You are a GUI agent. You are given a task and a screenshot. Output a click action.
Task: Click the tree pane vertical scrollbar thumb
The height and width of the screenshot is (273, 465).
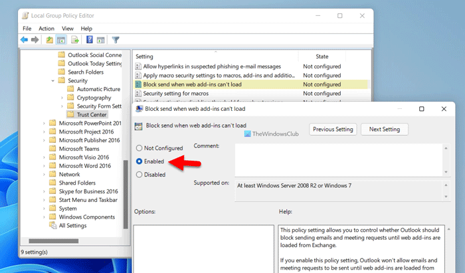126,195
